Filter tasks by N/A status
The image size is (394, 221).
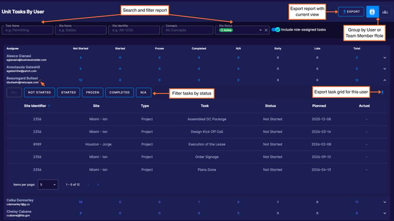[x=143, y=92]
